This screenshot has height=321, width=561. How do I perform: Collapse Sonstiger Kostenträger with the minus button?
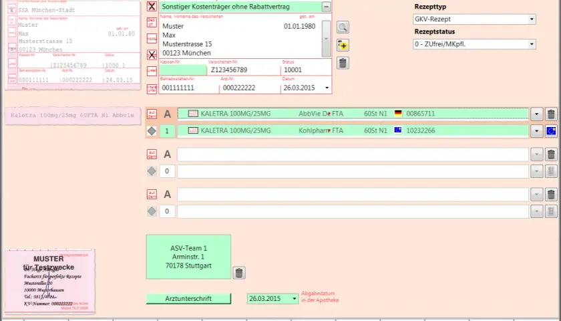(x=326, y=7)
